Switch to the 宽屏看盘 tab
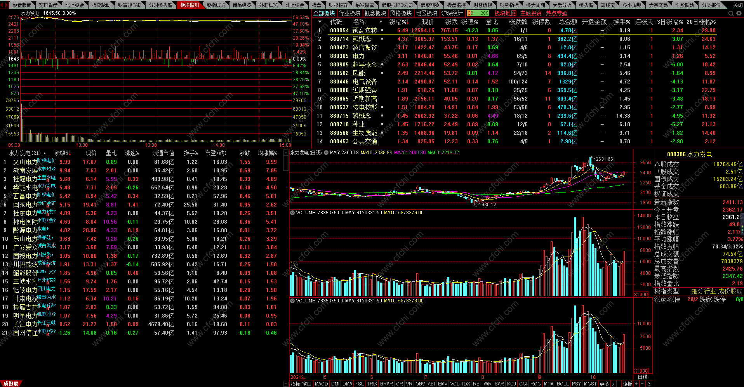Screen dimensions: 744x387 [49, 5]
